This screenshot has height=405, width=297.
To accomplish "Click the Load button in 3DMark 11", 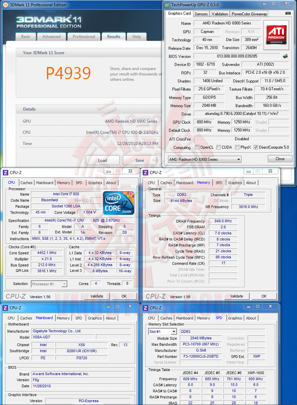I will (x=102, y=161).
